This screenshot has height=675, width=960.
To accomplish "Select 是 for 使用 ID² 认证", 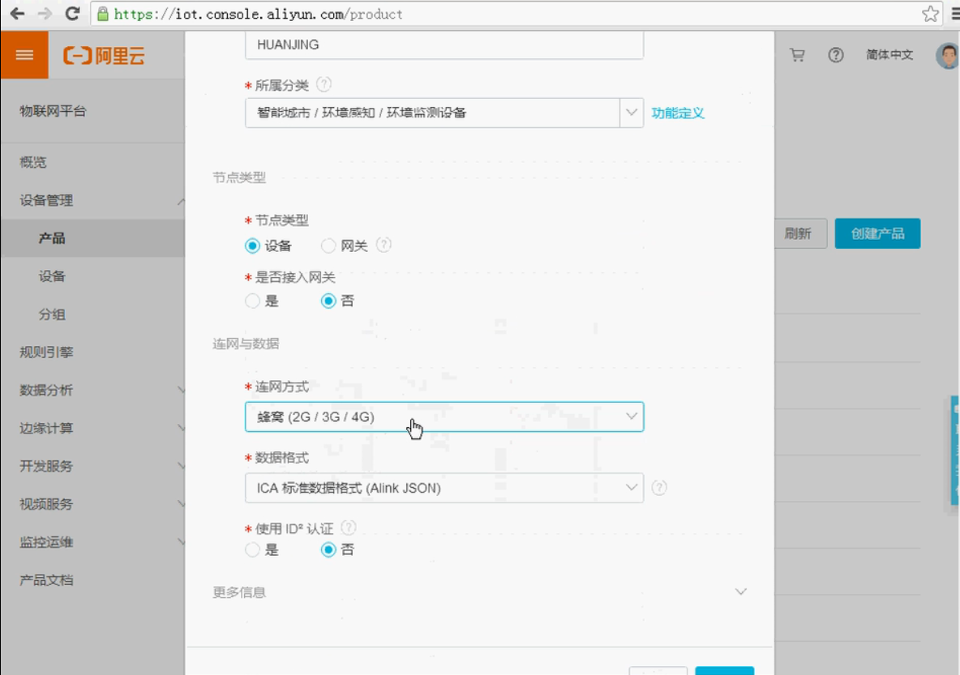I will (252, 549).
